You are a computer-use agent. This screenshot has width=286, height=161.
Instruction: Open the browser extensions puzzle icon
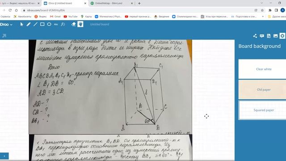point(270,10)
